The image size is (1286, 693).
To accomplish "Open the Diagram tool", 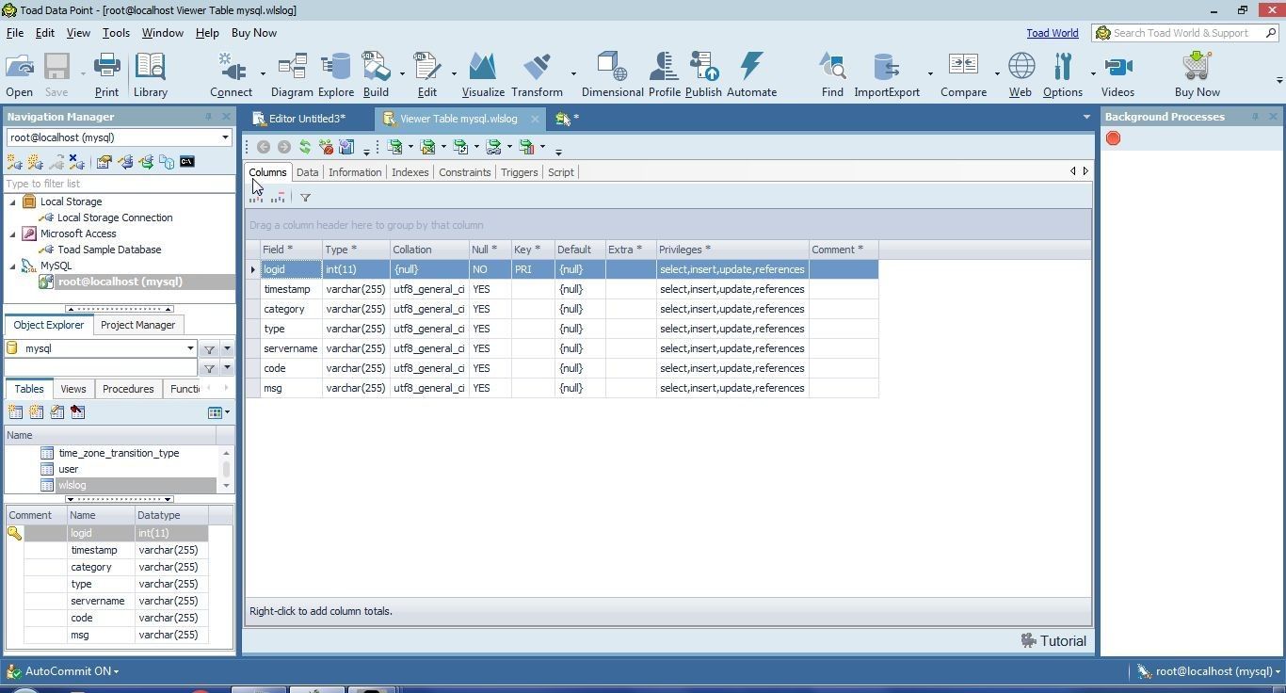I will tap(292, 75).
